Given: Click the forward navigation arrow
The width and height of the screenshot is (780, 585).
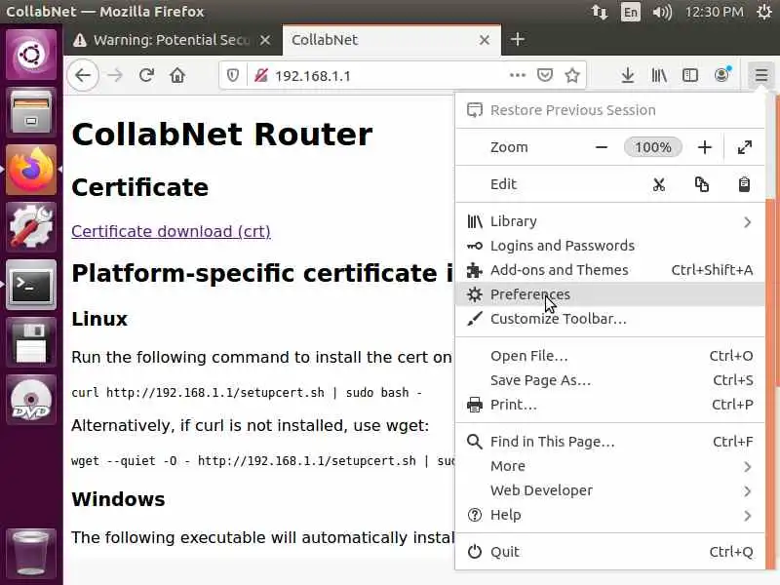Looking at the screenshot, I should click(115, 76).
